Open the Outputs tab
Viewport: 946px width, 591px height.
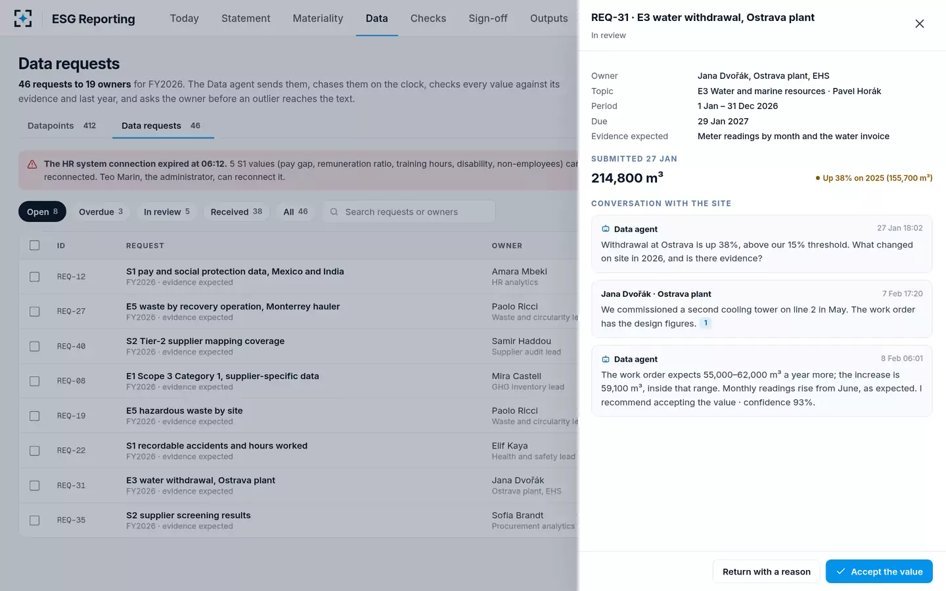tap(549, 18)
